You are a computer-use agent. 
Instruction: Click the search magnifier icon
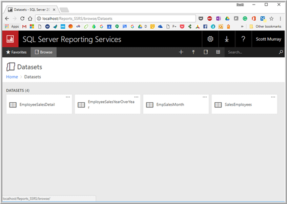280,52
